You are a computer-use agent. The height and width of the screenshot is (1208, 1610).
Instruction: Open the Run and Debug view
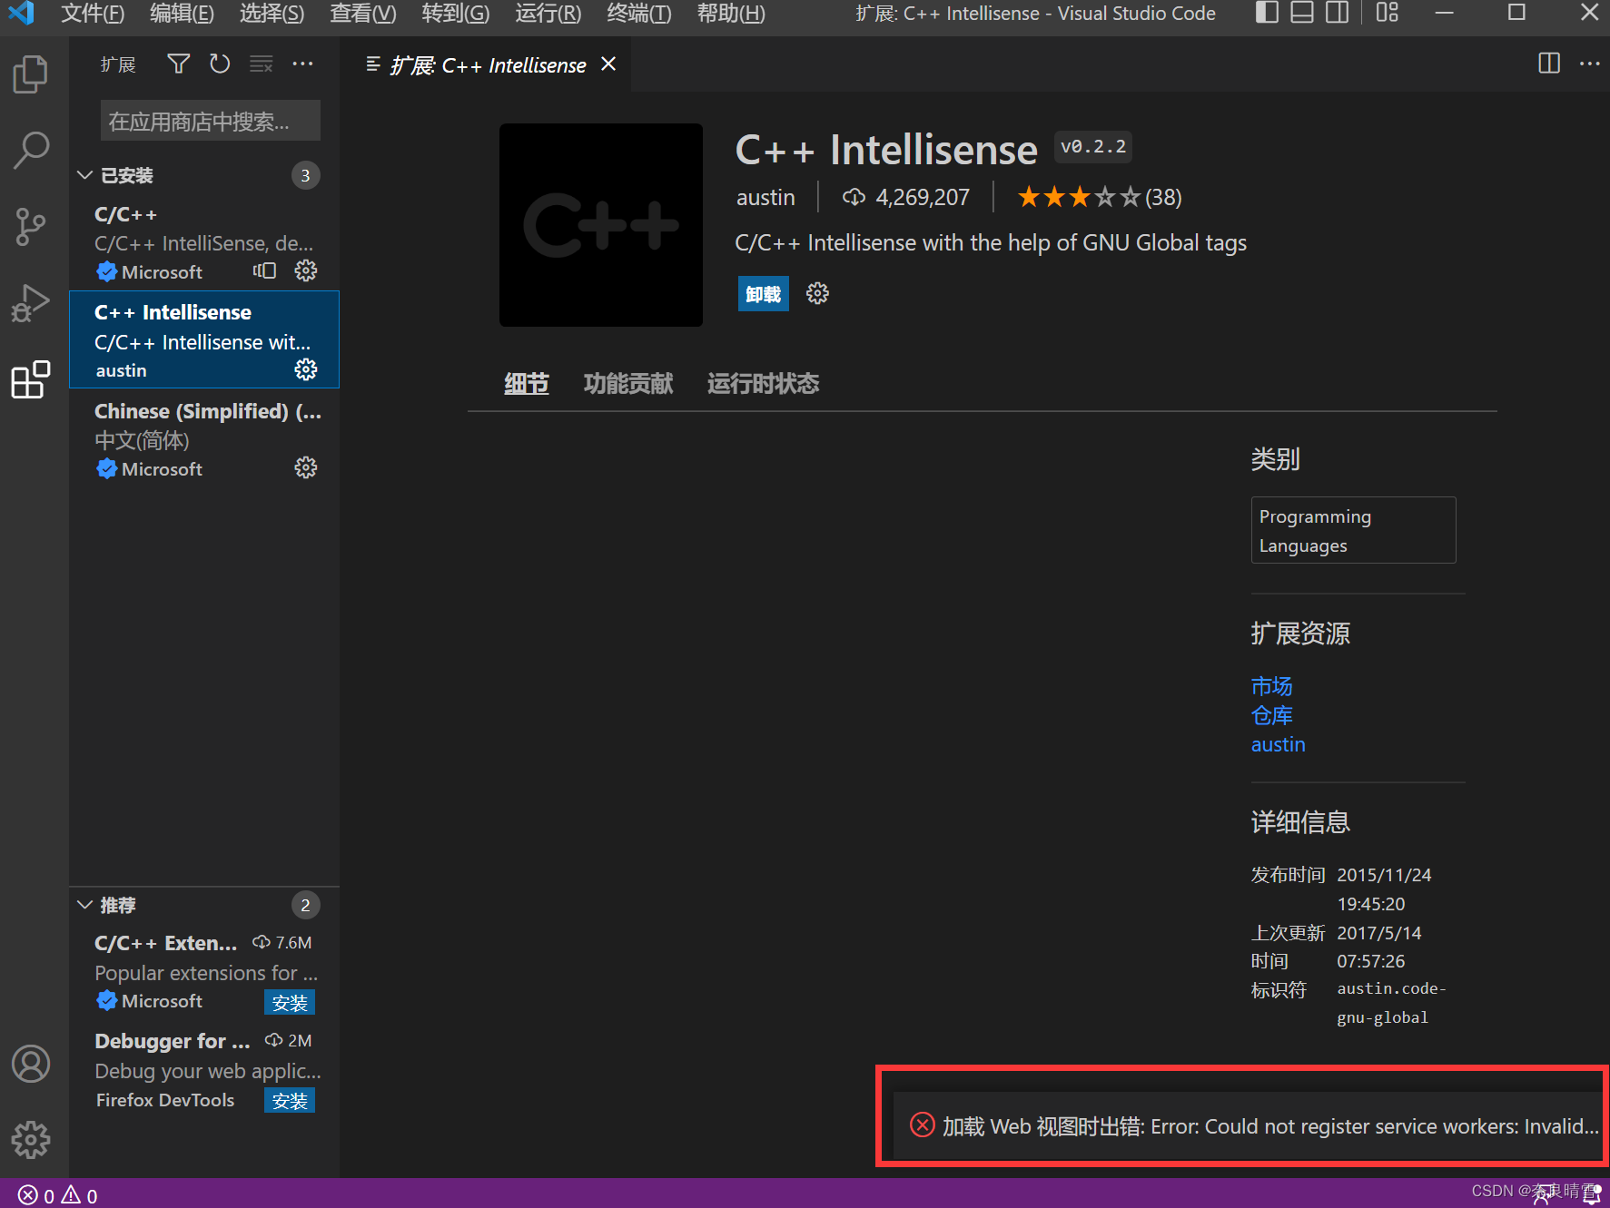click(x=30, y=302)
